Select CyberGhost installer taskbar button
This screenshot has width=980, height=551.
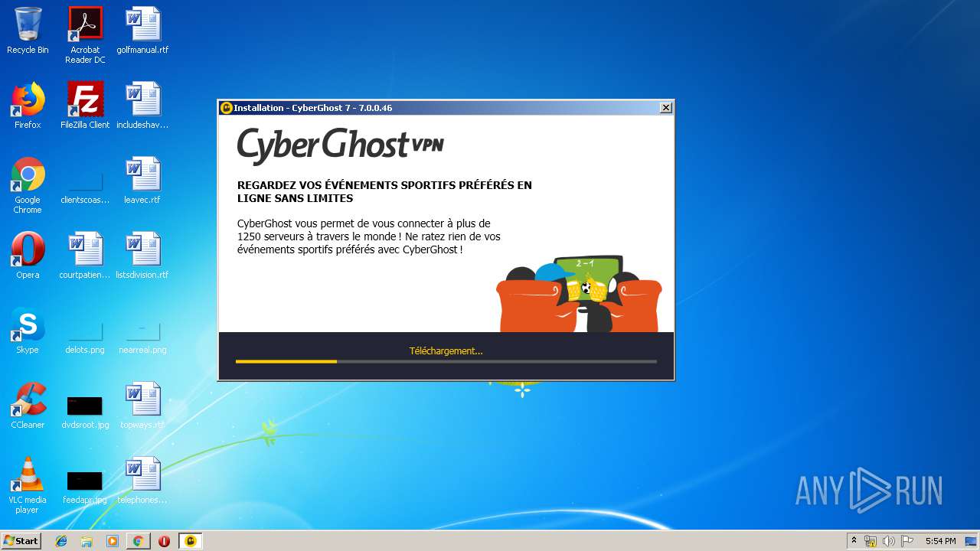pos(191,541)
